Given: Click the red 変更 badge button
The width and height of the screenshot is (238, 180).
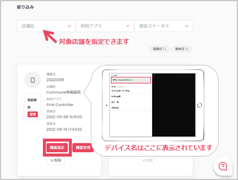Looking at the screenshot, I should click(32, 114).
